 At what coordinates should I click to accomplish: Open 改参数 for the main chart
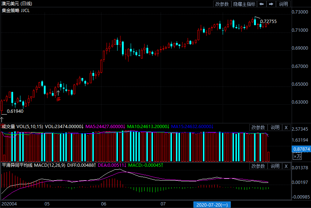tap(222, 4)
